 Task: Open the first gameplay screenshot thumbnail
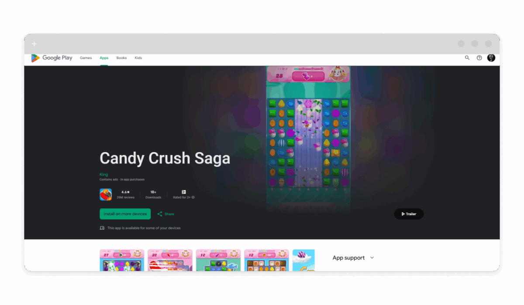pyautogui.click(x=122, y=260)
